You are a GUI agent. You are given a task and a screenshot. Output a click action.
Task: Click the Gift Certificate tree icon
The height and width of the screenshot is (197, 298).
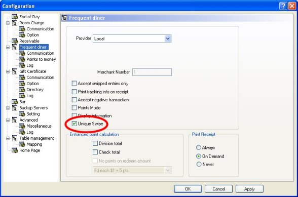(x=15, y=71)
